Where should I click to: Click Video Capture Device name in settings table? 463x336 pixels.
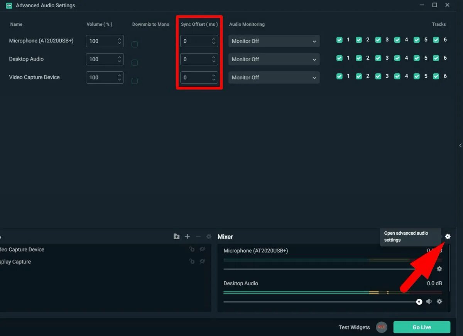(34, 77)
